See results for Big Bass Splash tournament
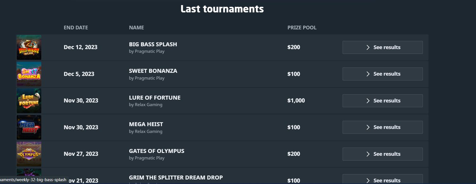Image resolution: width=476 pixels, height=184 pixels. point(382,48)
